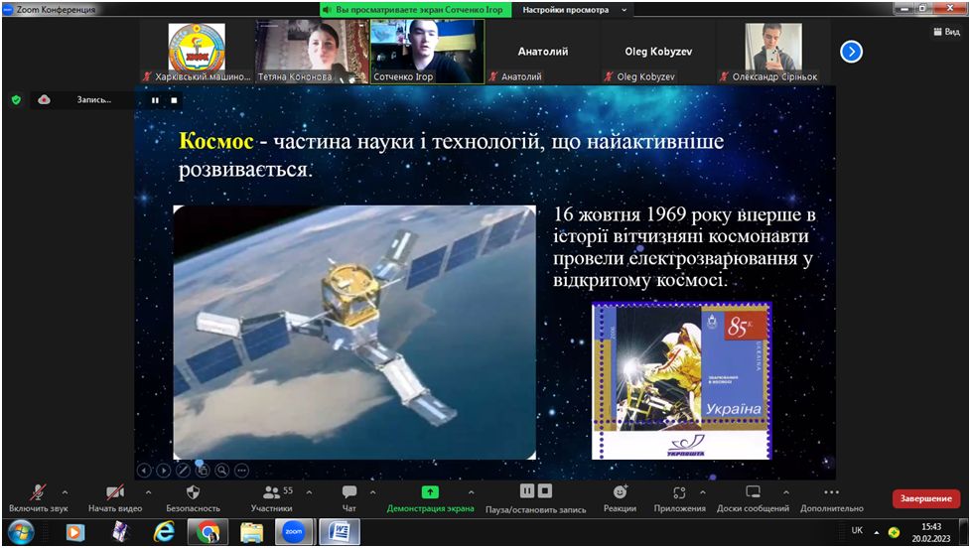Viewport: 971px width, 548px height.
Task: Click the red Завершение button
Action: pos(925,498)
